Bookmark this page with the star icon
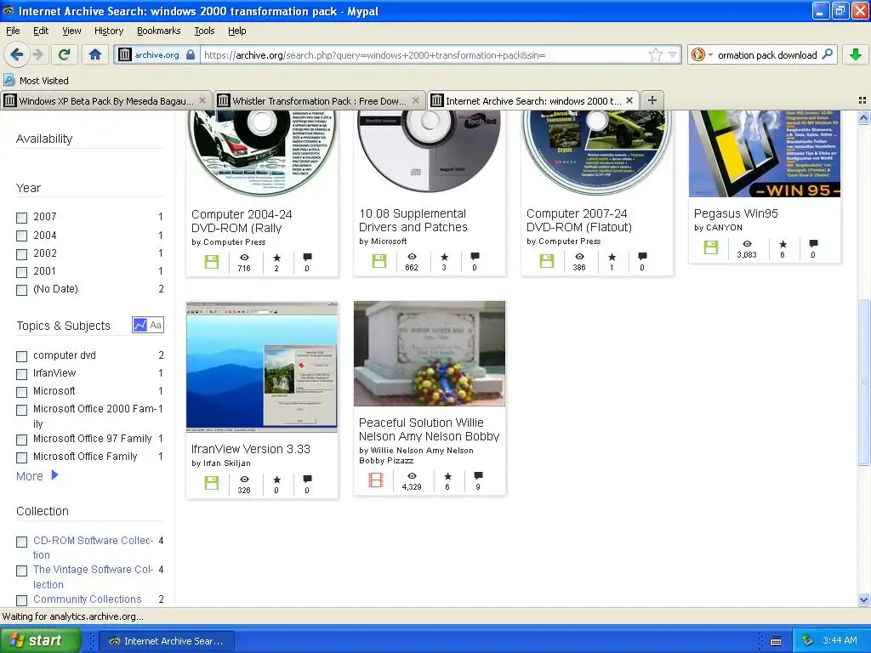 [x=656, y=55]
